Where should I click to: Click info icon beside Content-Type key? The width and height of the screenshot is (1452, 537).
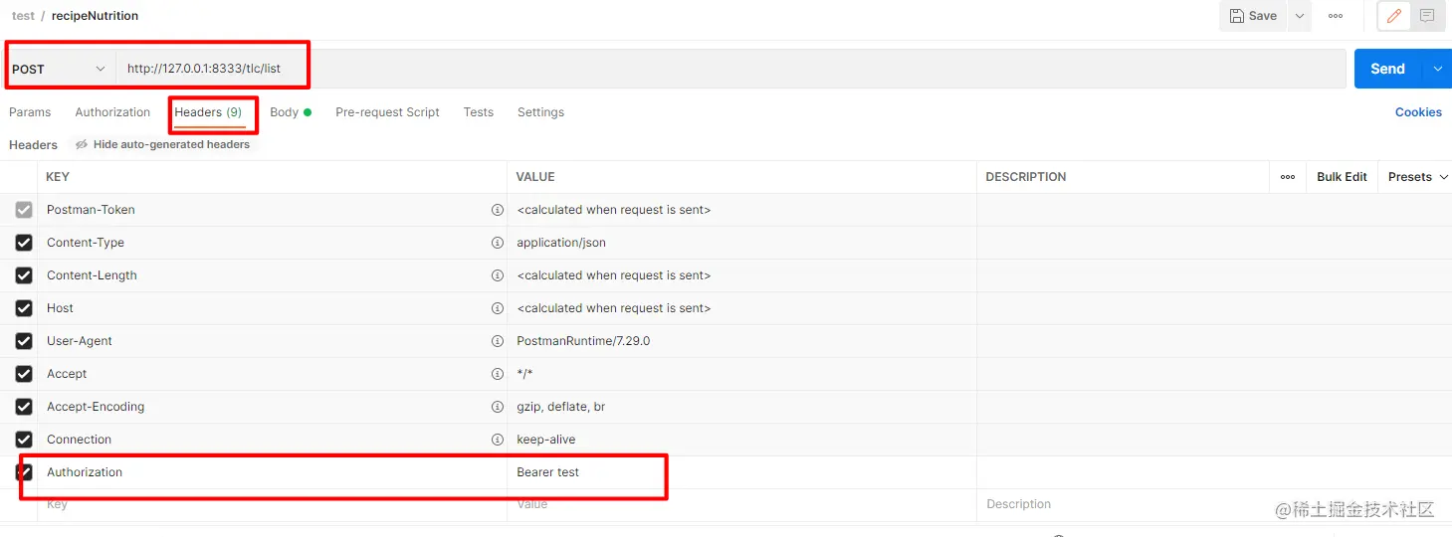(x=497, y=243)
